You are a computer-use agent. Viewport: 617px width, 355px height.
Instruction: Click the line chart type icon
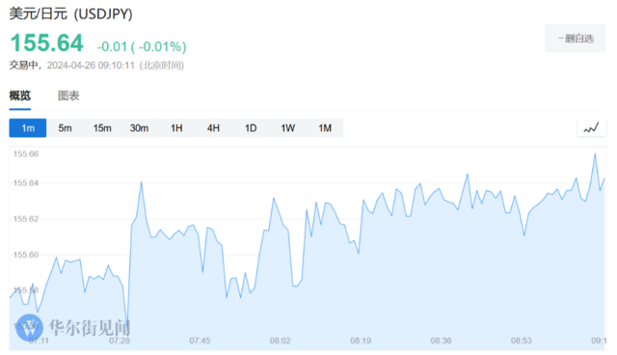click(591, 128)
